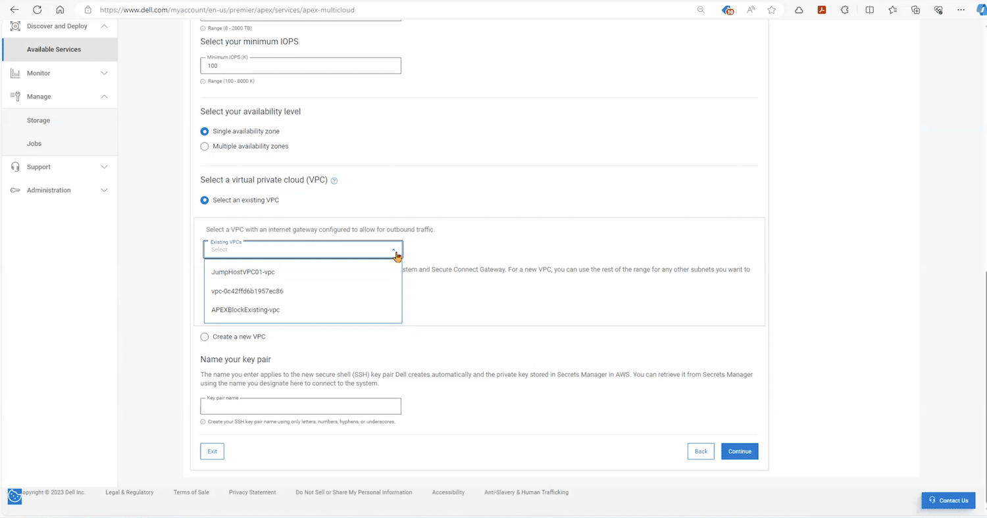The width and height of the screenshot is (987, 518).
Task: Collapse the Existing VPCs dropdown arrow
Action: pos(394,250)
